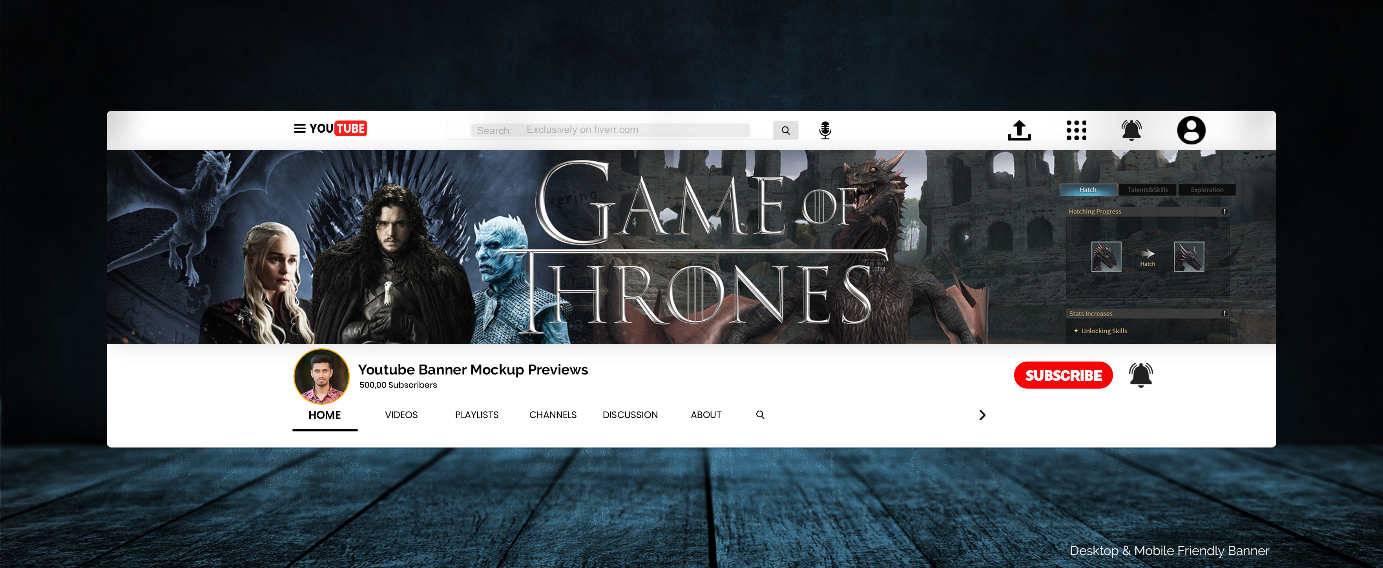Screen dimensions: 1383x568
Task: Click the Hatching Progress info icon
Action: [1224, 212]
